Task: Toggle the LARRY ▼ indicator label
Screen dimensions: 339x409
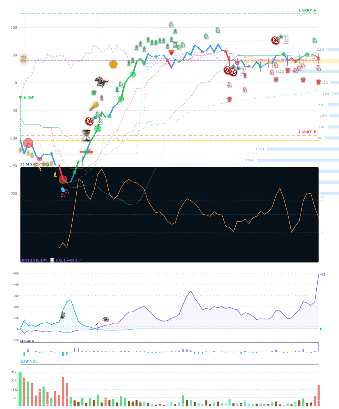Action: (306, 132)
